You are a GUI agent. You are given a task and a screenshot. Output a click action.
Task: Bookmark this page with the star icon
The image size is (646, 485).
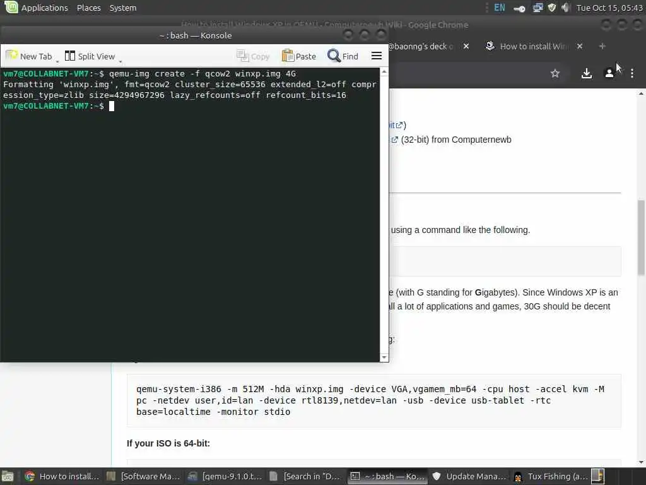point(555,73)
